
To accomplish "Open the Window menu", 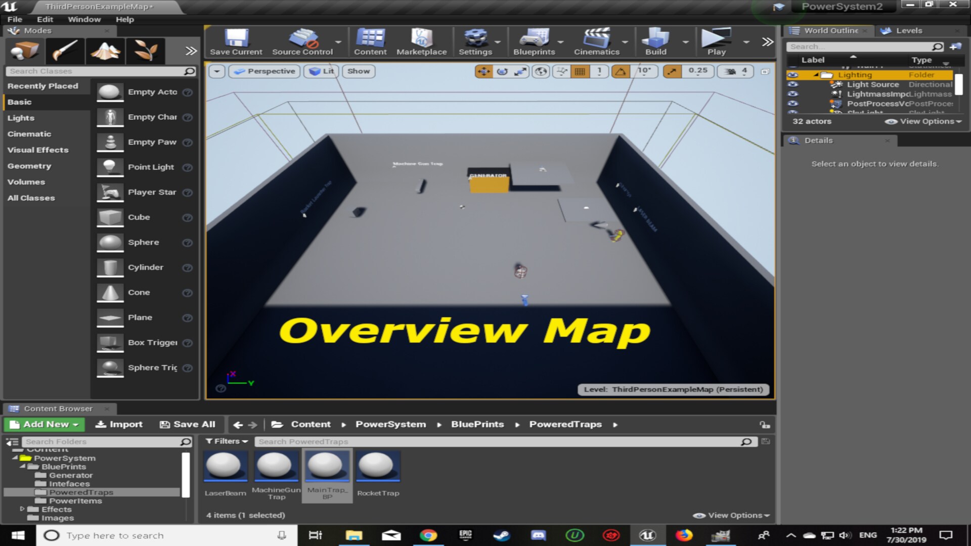I will coord(84,19).
